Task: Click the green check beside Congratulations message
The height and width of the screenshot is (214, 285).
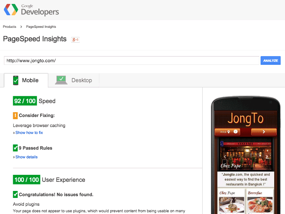Action: tap(15, 194)
